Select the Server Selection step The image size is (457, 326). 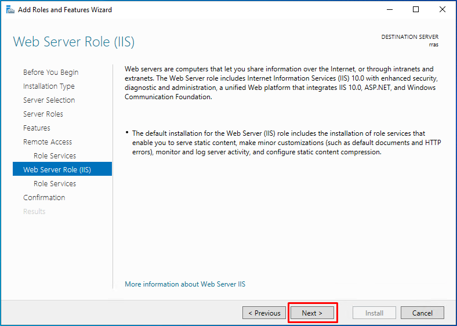pos(49,100)
